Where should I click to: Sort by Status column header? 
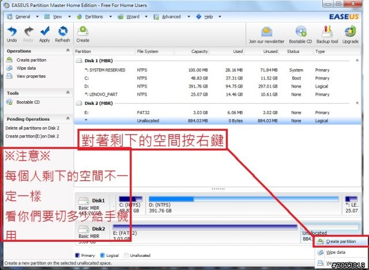[296, 51]
